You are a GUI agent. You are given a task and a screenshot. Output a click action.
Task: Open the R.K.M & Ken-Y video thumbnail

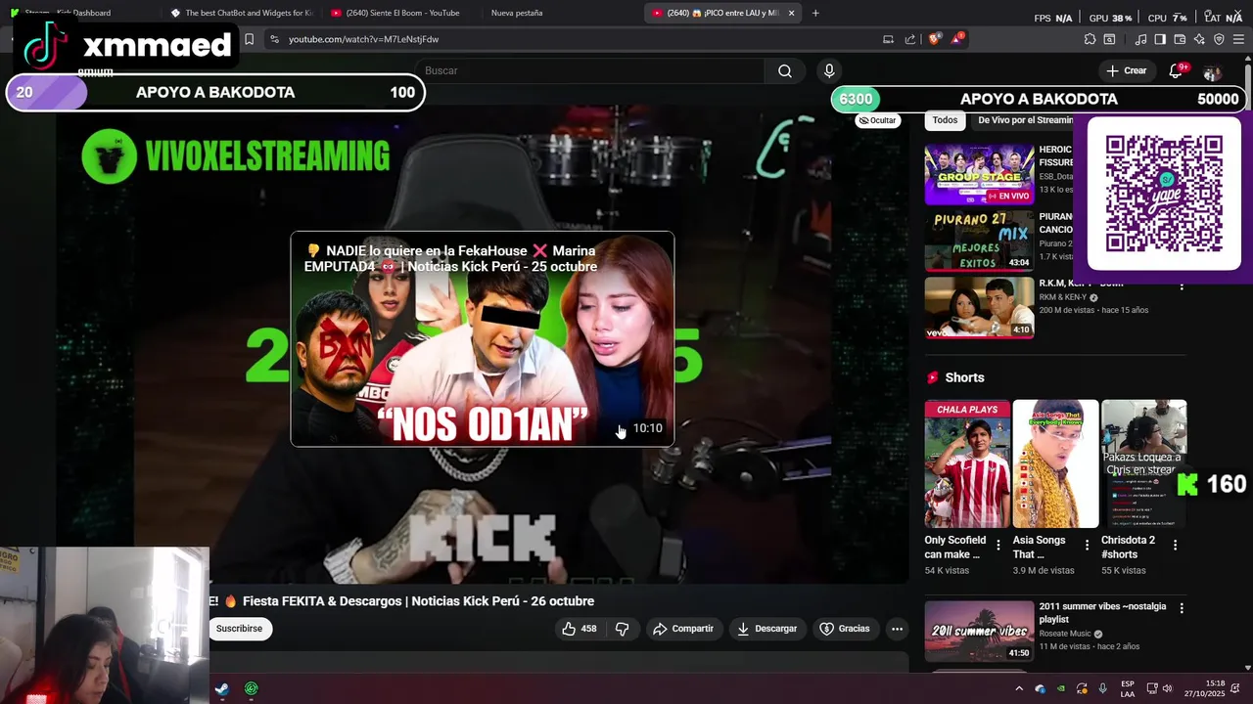tap(979, 307)
